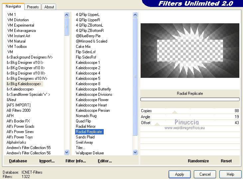Open the Presets tab
The height and width of the screenshot is (179, 243).
click(x=33, y=7)
